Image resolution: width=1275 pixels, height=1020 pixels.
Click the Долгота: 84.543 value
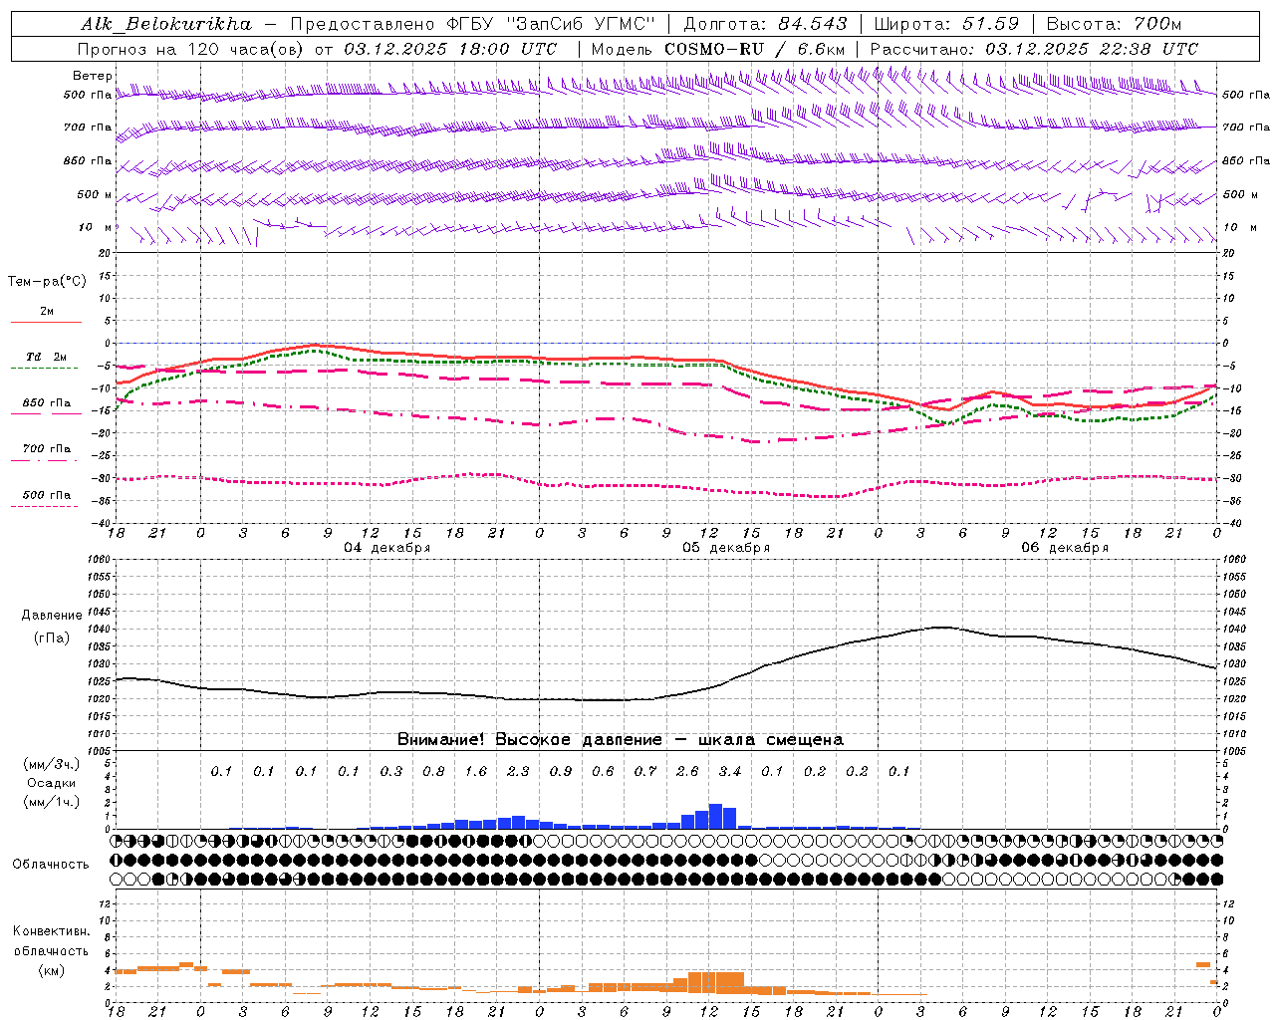765,24
